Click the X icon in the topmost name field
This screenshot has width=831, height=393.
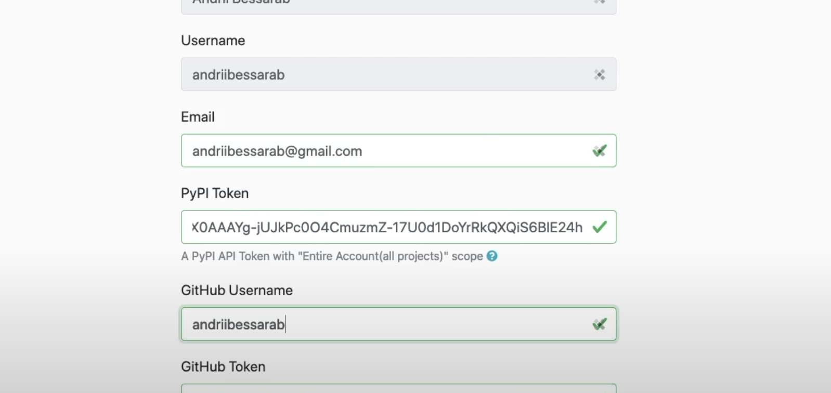coord(600,2)
